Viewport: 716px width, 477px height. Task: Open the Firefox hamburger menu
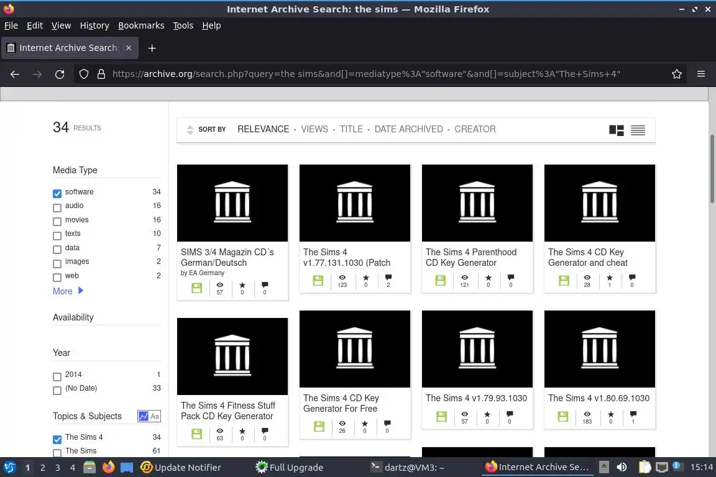click(x=701, y=74)
